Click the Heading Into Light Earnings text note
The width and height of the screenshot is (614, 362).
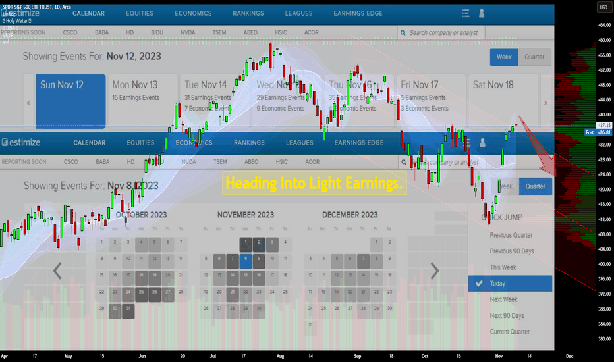[314, 183]
